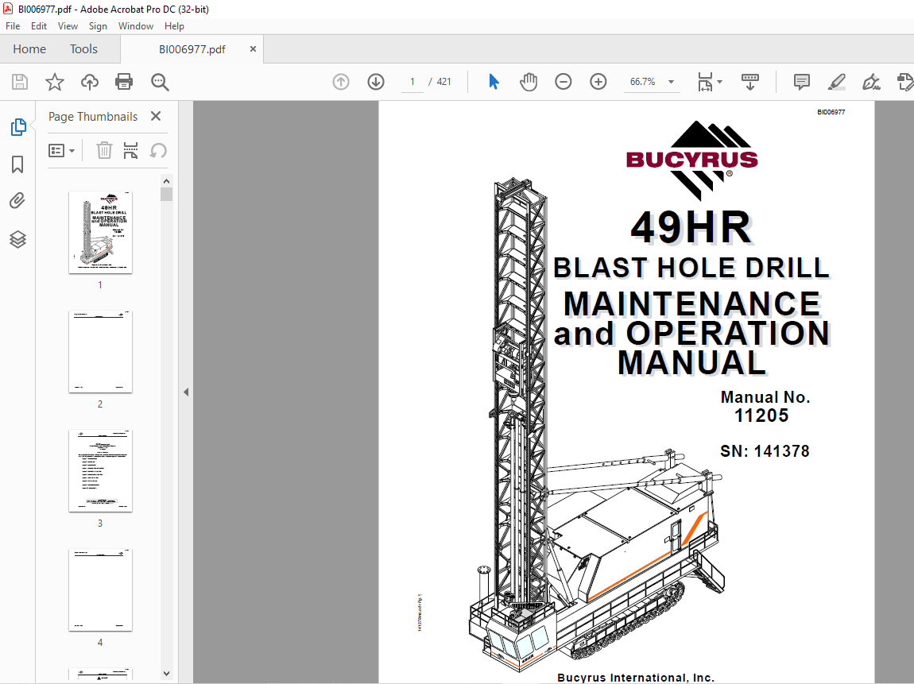This screenshot has height=684, width=914.
Task: Go to next page arrow
Action: tap(376, 82)
